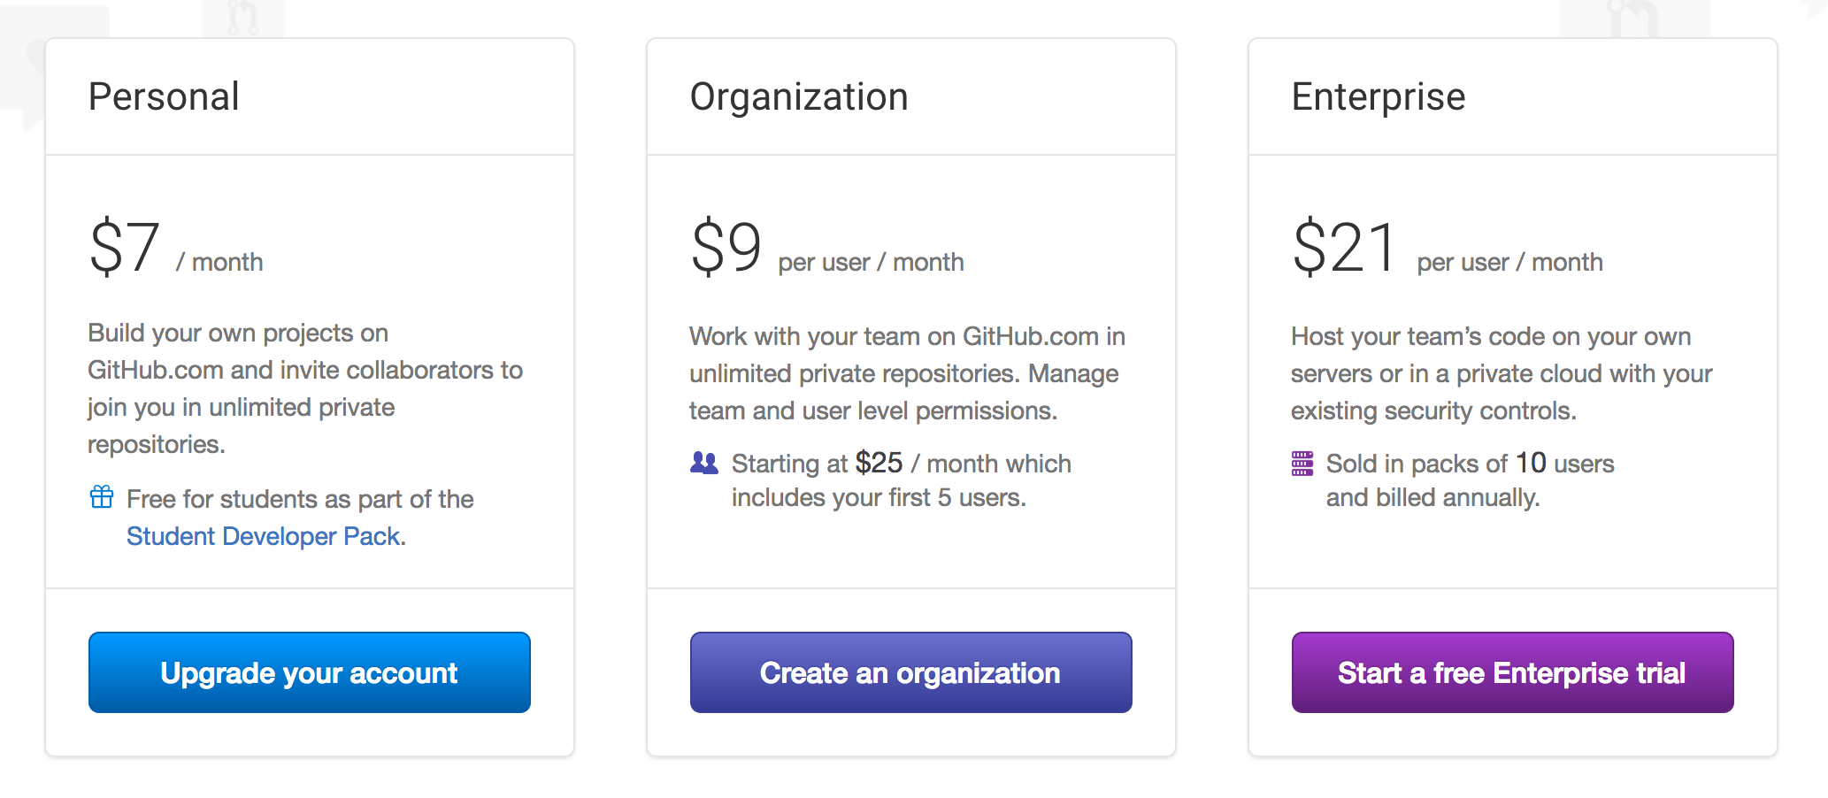Start a free Enterprise trial
The width and height of the screenshot is (1828, 798).
[x=1513, y=672]
